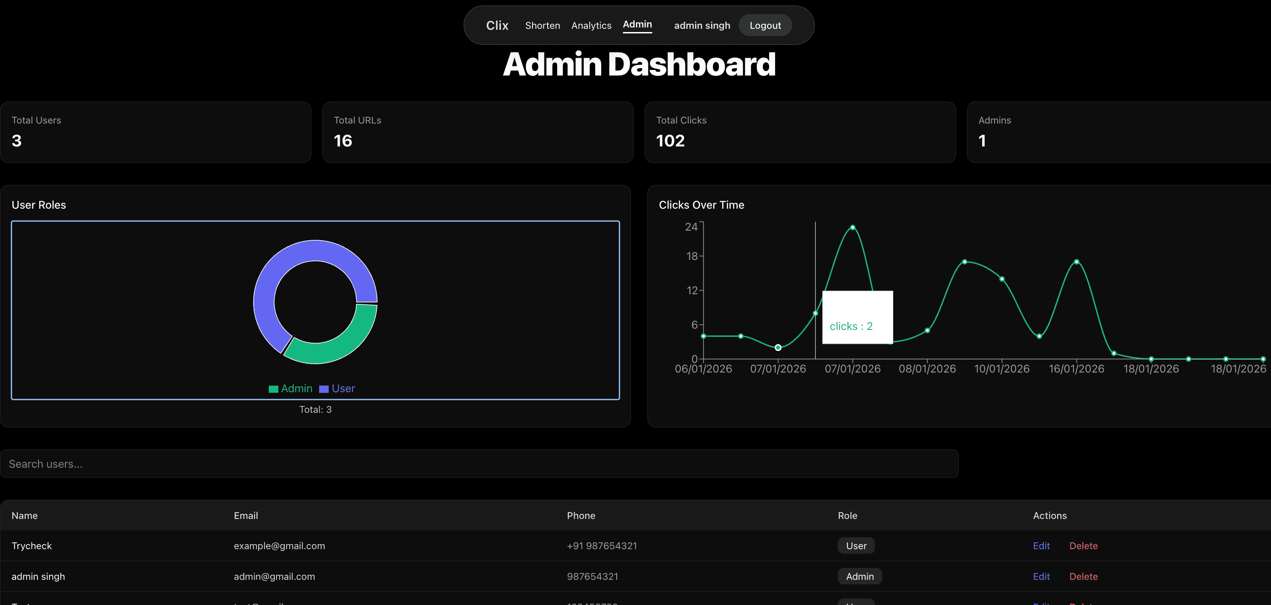Edit the admin singh user
The width and height of the screenshot is (1271, 605).
click(1041, 577)
